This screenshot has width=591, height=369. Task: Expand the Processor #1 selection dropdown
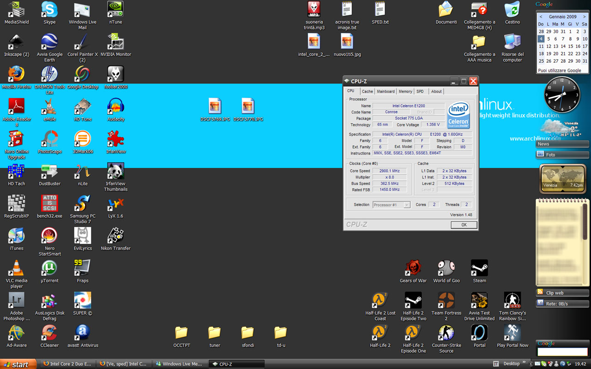(406, 205)
